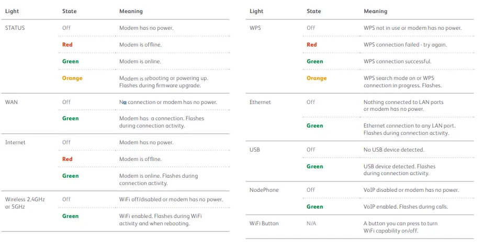Click the left table's Meaning column header
484x242 pixels.
(x=131, y=11)
